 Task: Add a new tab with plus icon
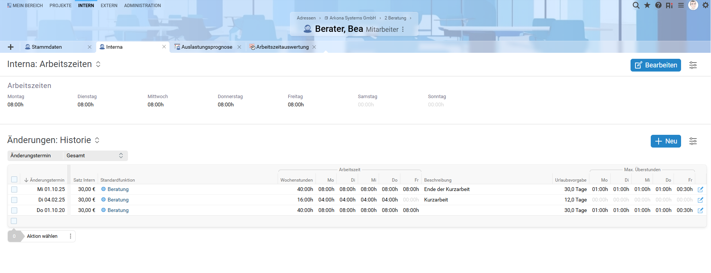[x=11, y=47]
